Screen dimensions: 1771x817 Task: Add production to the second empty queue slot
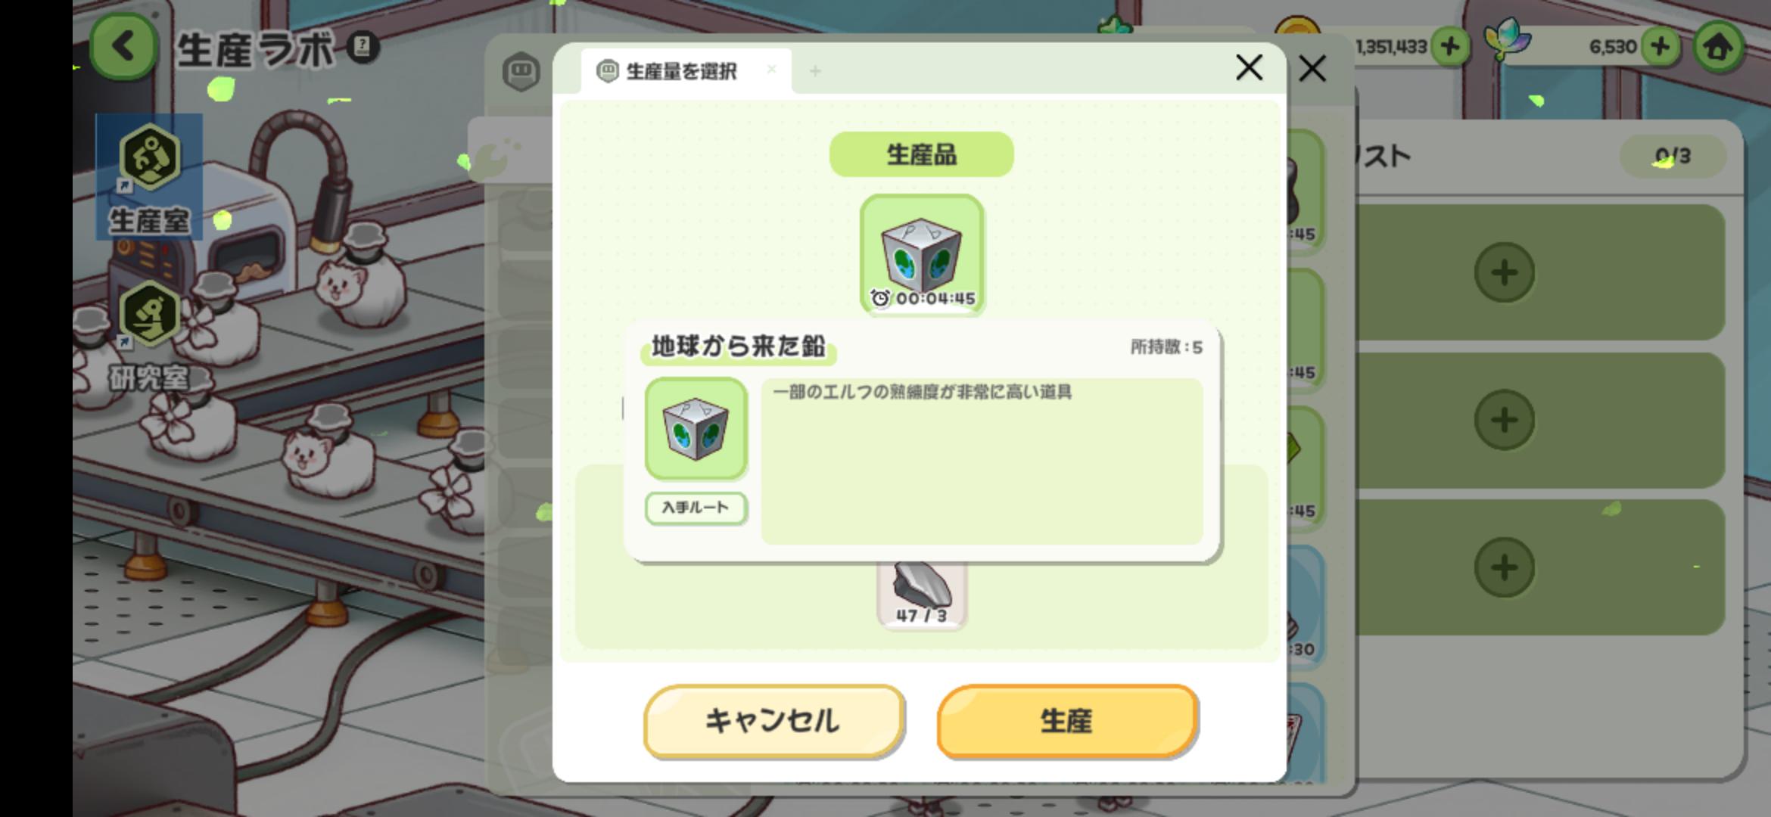1505,420
